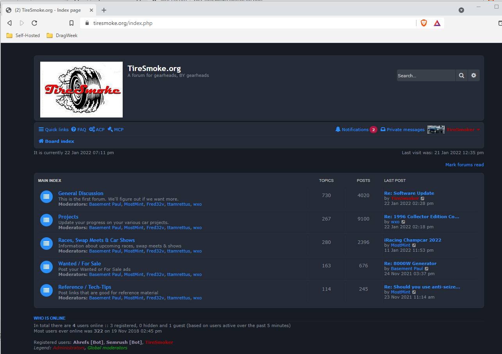
Task: Click the Brave Shields lion icon
Action: point(424,23)
